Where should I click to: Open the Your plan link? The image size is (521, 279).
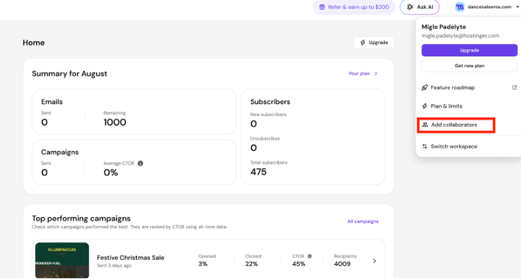click(359, 73)
